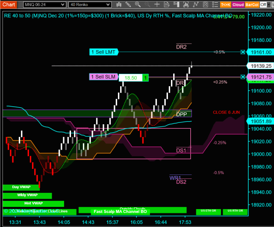
Task: Click the 17:53 time axis label
Action: [185, 222]
